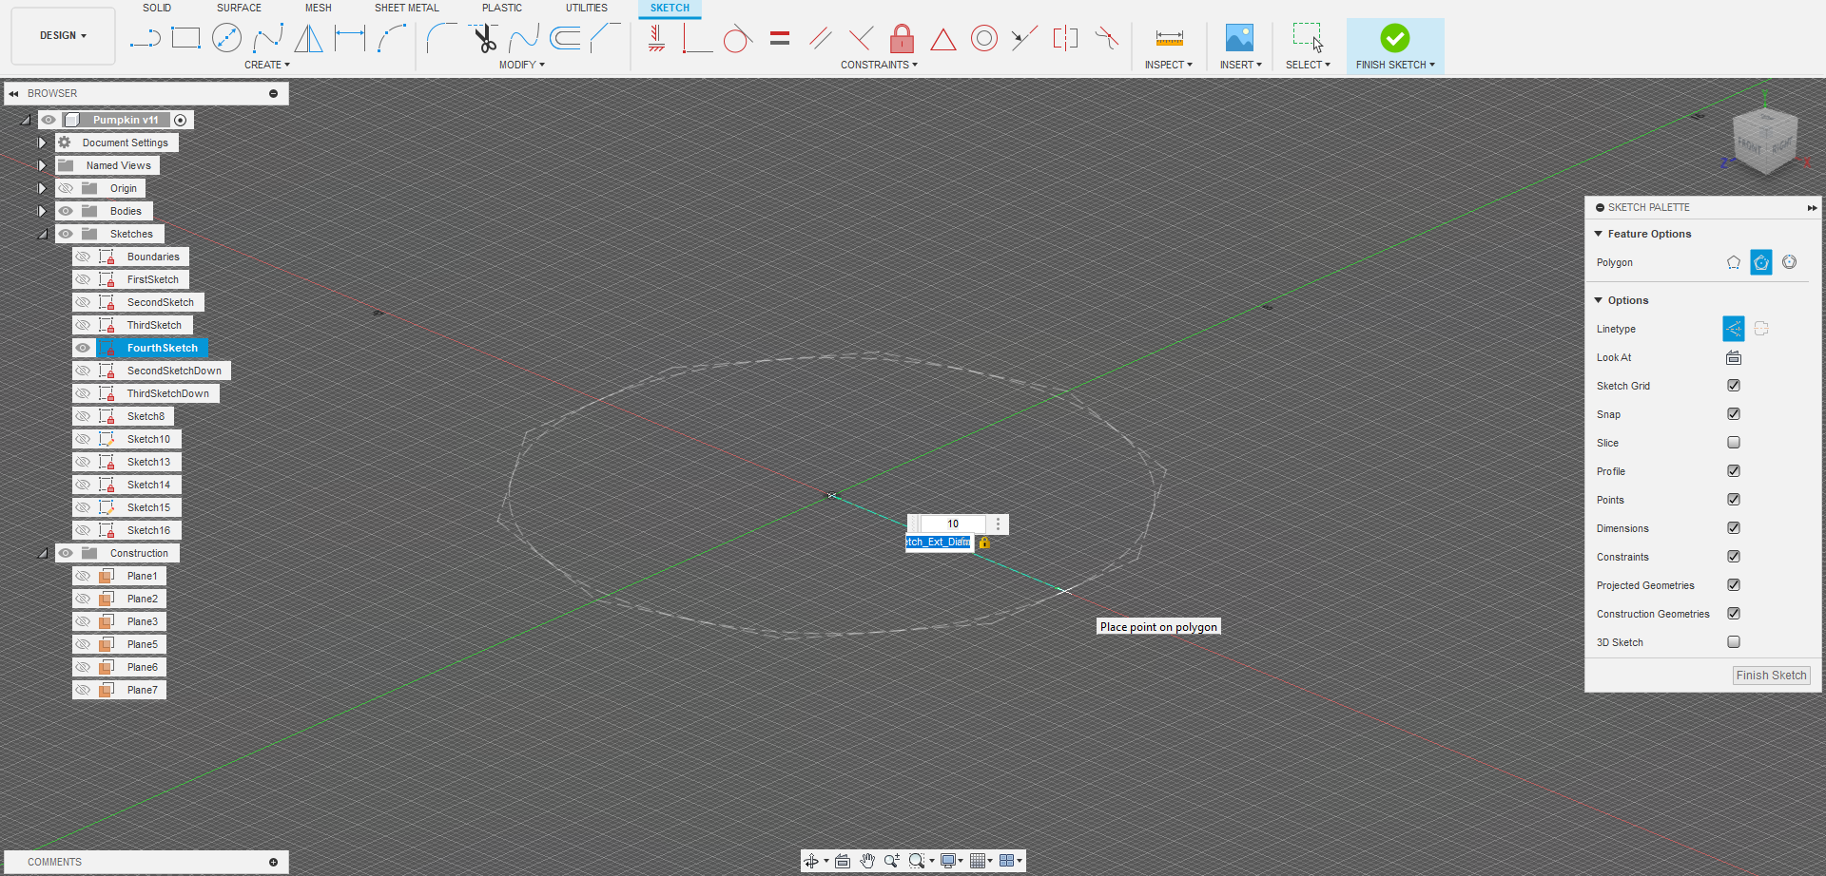The width and height of the screenshot is (1826, 876).
Task: Click the dimension value field showing 10
Action: click(953, 524)
